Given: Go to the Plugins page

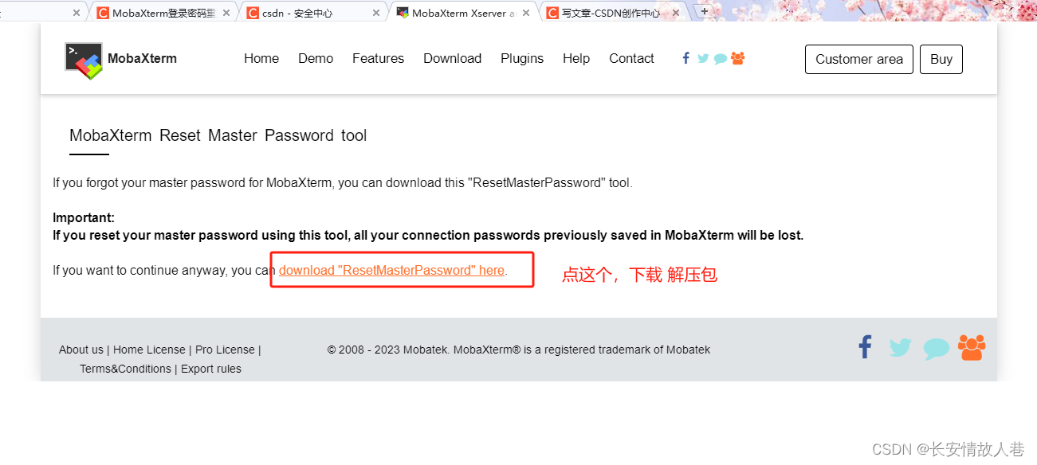Looking at the screenshot, I should pos(522,58).
